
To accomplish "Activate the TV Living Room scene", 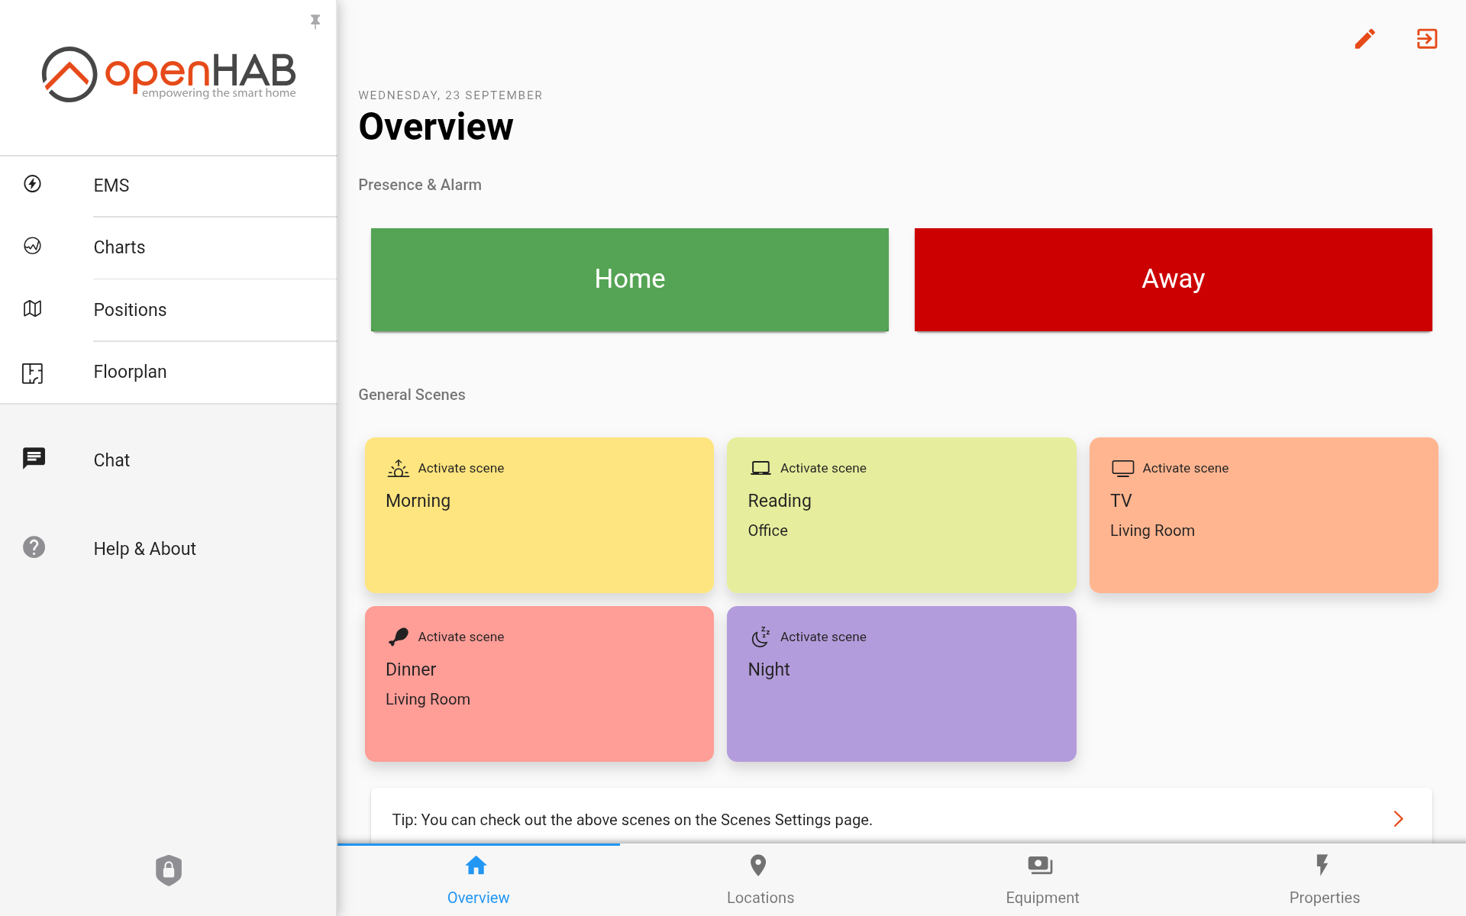I will click(1264, 515).
